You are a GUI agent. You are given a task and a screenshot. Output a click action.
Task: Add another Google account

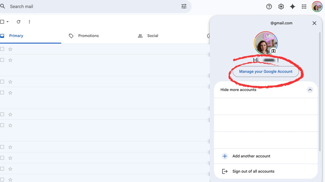pyautogui.click(x=251, y=156)
